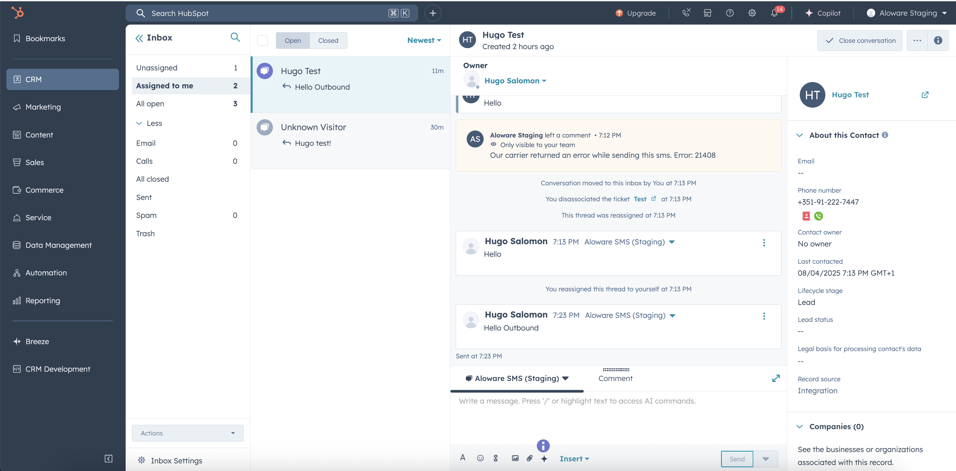The height and width of the screenshot is (471, 956).
Task: Open Content menu in sidebar
Action: pyautogui.click(x=62, y=135)
